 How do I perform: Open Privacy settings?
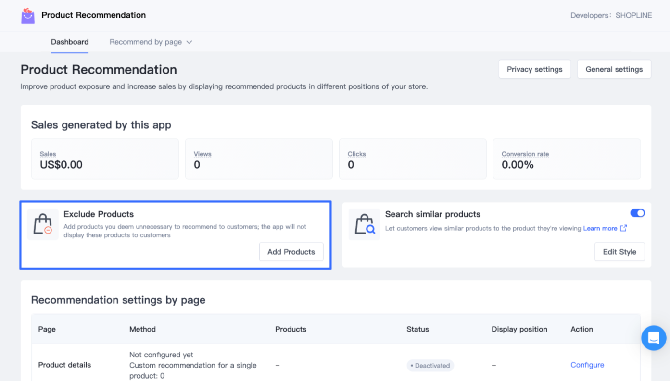[x=534, y=69]
